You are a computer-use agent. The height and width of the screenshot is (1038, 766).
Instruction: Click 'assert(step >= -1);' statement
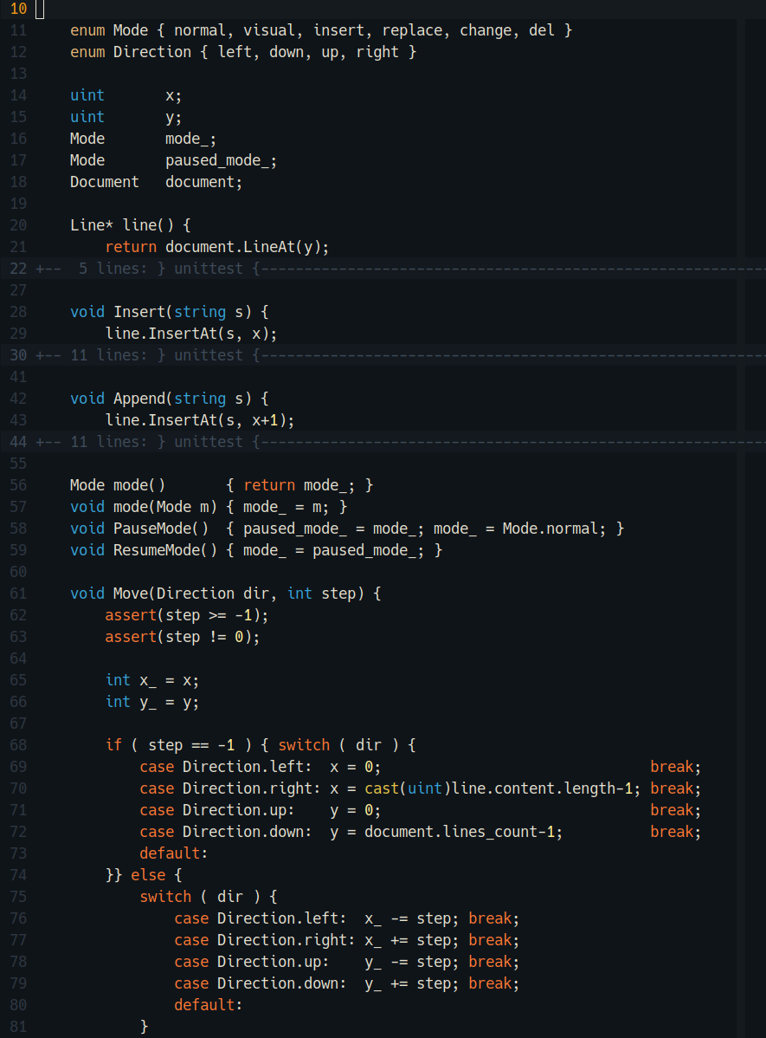click(x=187, y=616)
